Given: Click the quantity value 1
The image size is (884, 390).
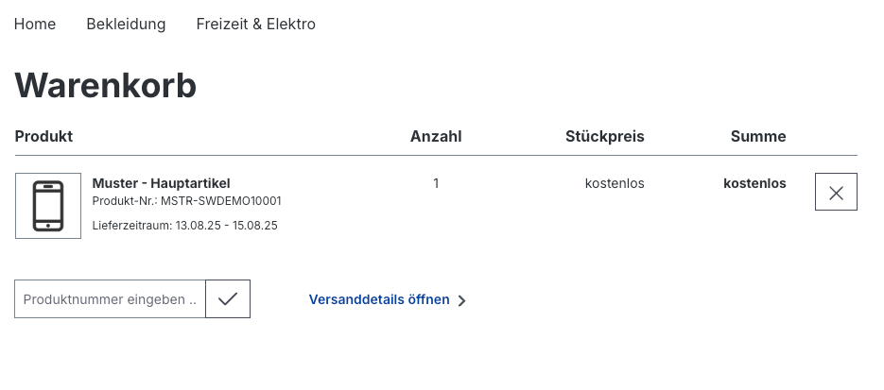Looking at the screenshot, I should point(436,183).
